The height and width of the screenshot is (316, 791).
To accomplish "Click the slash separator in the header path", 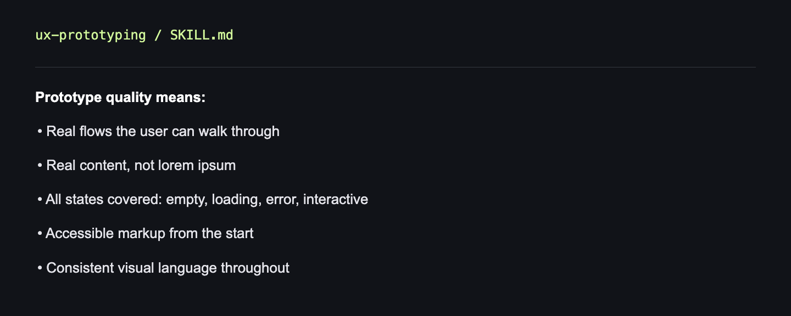I will coord(158,35).
